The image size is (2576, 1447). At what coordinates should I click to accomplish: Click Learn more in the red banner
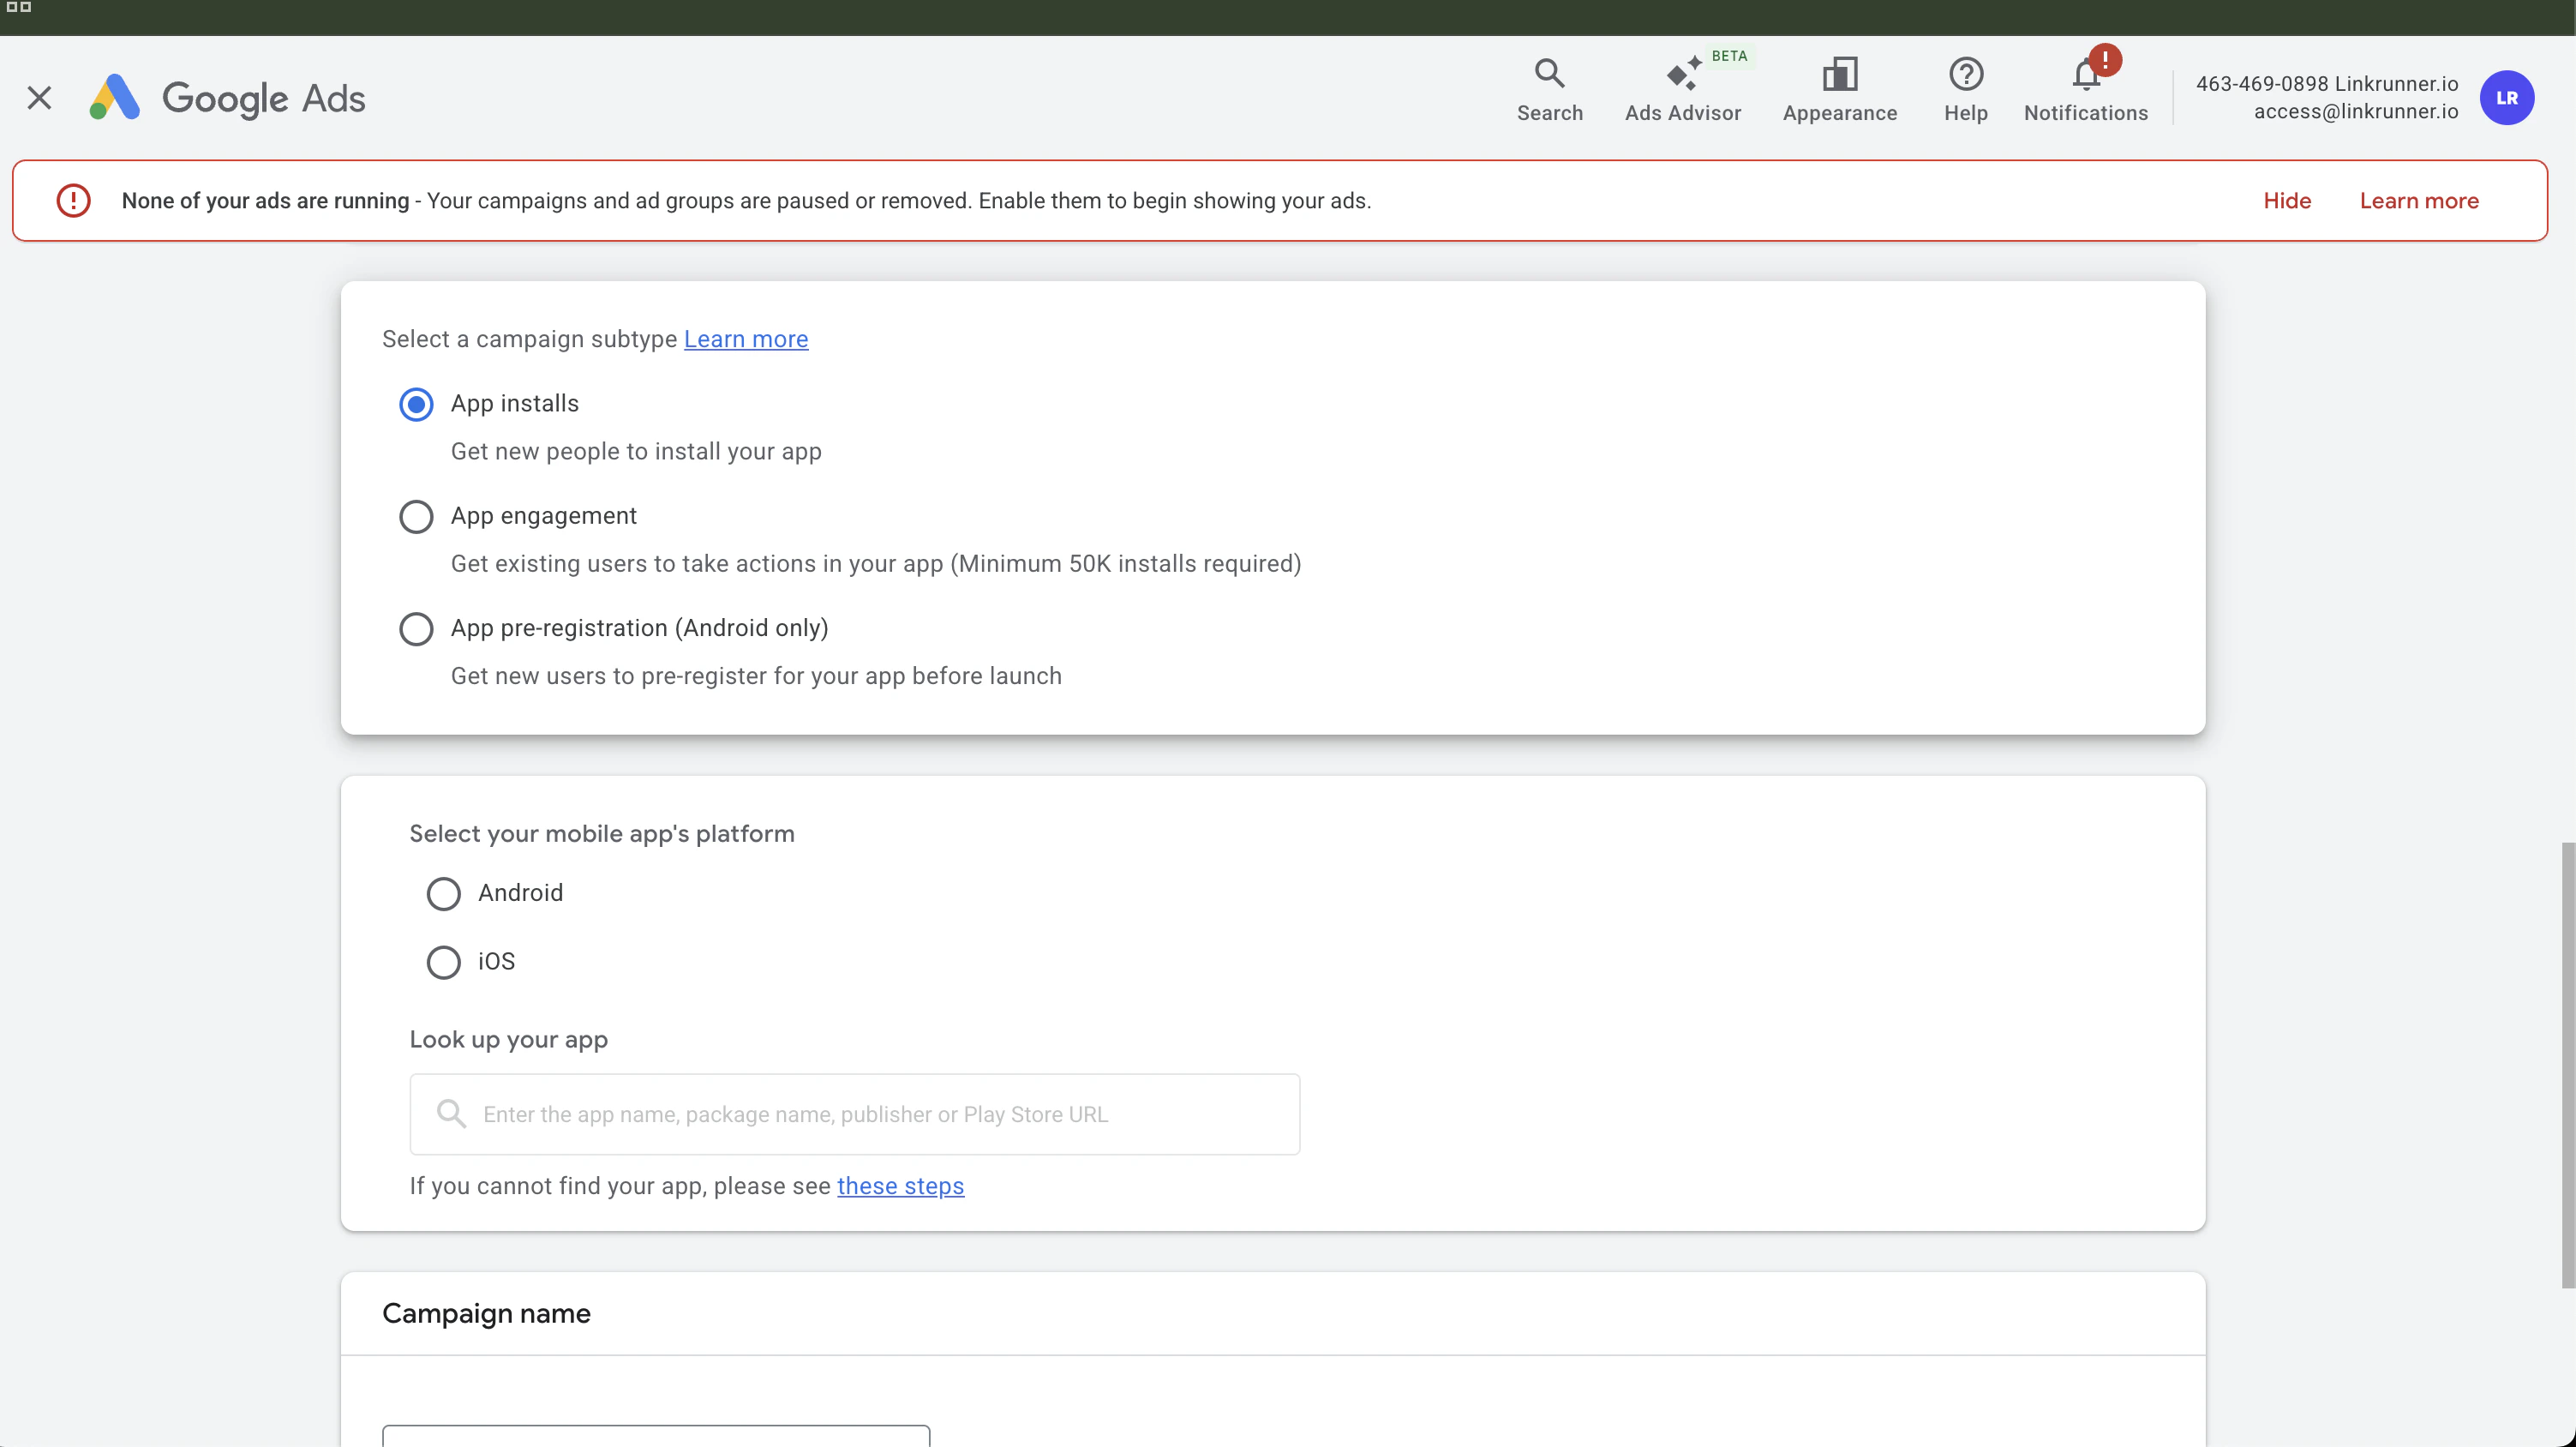[x=2418, y=201]
